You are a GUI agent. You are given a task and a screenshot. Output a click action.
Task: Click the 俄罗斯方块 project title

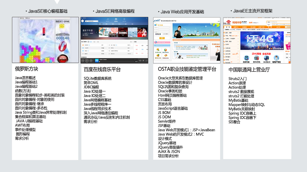[27, 69]
